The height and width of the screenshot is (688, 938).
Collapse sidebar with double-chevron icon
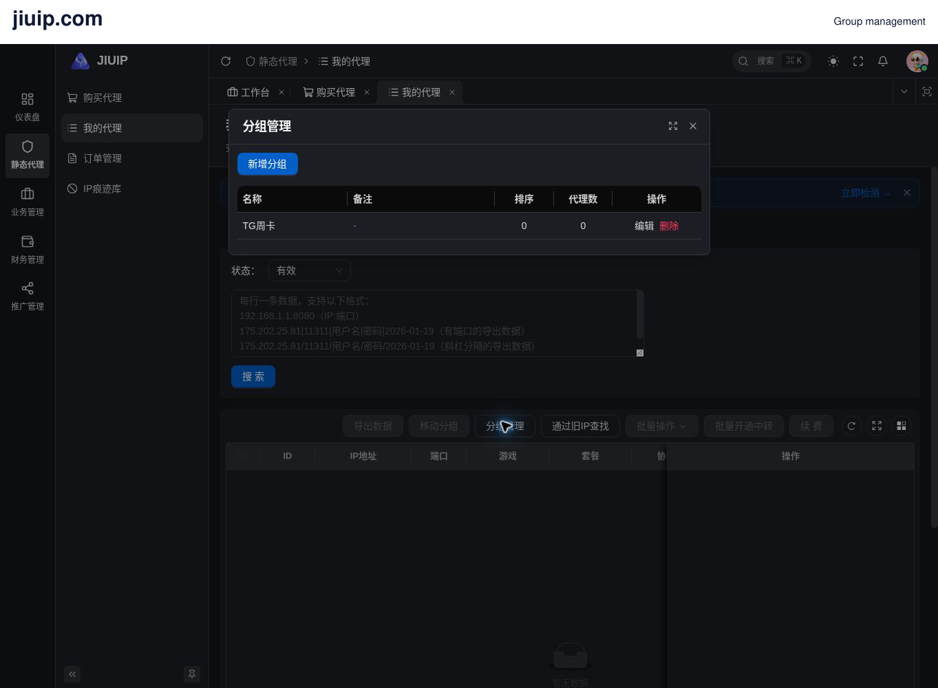(72, 674)
